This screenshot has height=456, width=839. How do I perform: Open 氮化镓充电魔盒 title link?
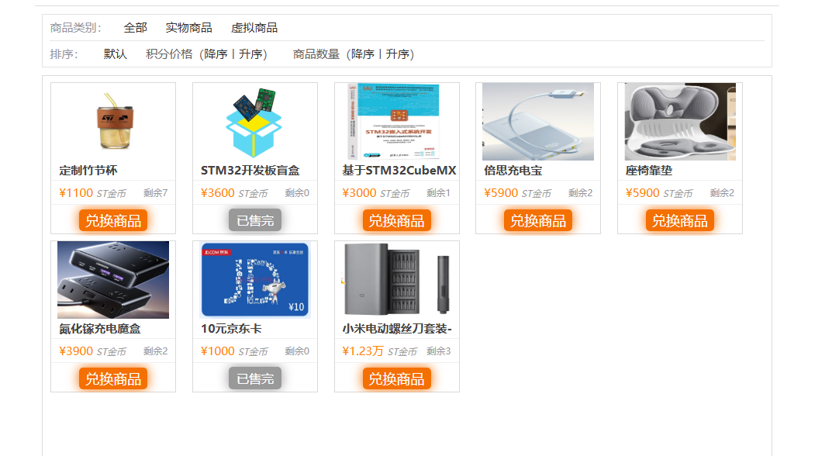pos(100,329)
